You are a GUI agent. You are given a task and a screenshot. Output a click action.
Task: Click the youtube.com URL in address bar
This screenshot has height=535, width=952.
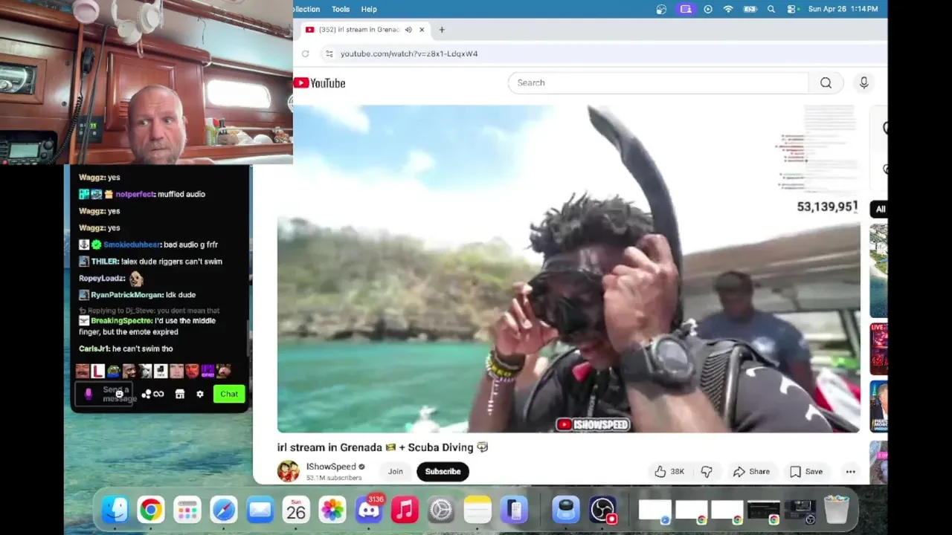coord(409,53)
